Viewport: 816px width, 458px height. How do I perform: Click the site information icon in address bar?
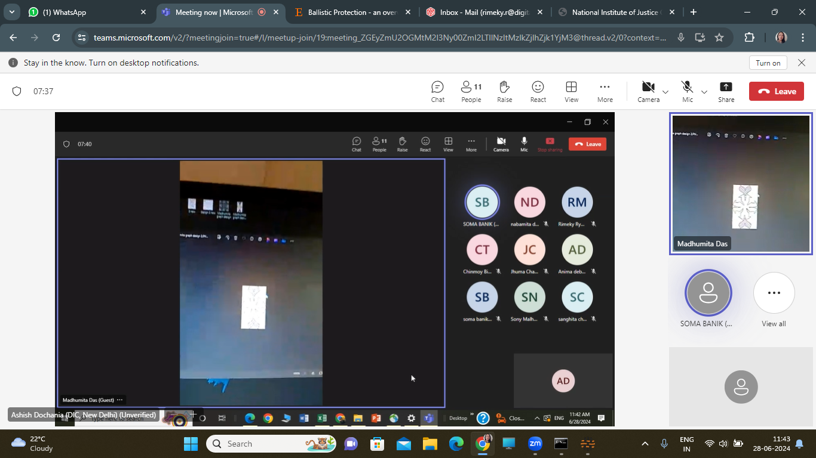click(82, 38)
